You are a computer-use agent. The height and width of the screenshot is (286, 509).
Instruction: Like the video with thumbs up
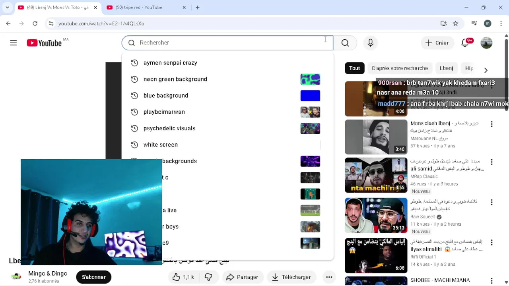click(183, 277)
